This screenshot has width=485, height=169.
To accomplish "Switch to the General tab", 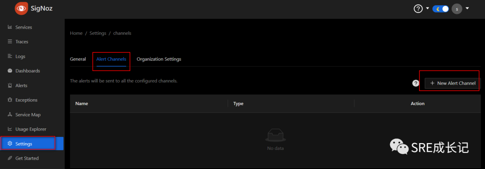I will pyautogui.click(x=78, y=59).
